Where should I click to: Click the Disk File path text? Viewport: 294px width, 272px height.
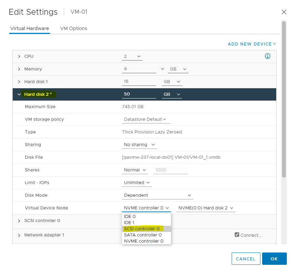click(171, 157)
